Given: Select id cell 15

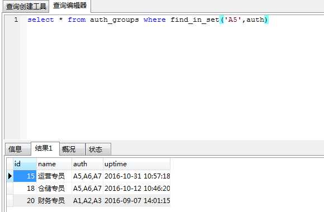Looking at the screenshot, I should [x=25, y=176].
